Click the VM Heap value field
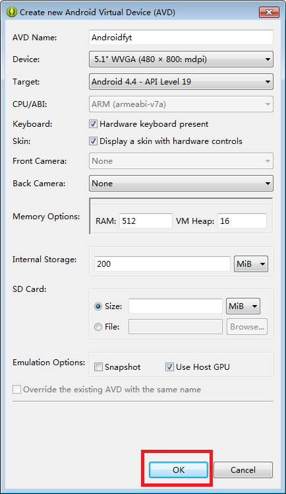This screenshot has width=286, height=494. click(x=242, y=221)
